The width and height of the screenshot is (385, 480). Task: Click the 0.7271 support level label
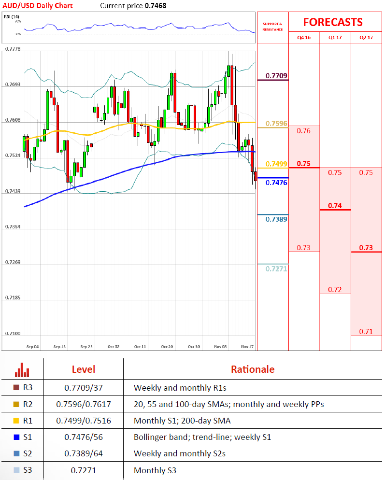click(x=276, y=269)
